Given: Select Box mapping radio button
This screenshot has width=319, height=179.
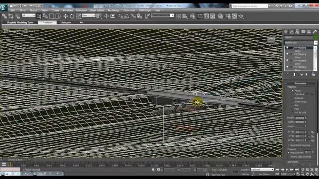Looking at the screenshot, I should 293,105.
